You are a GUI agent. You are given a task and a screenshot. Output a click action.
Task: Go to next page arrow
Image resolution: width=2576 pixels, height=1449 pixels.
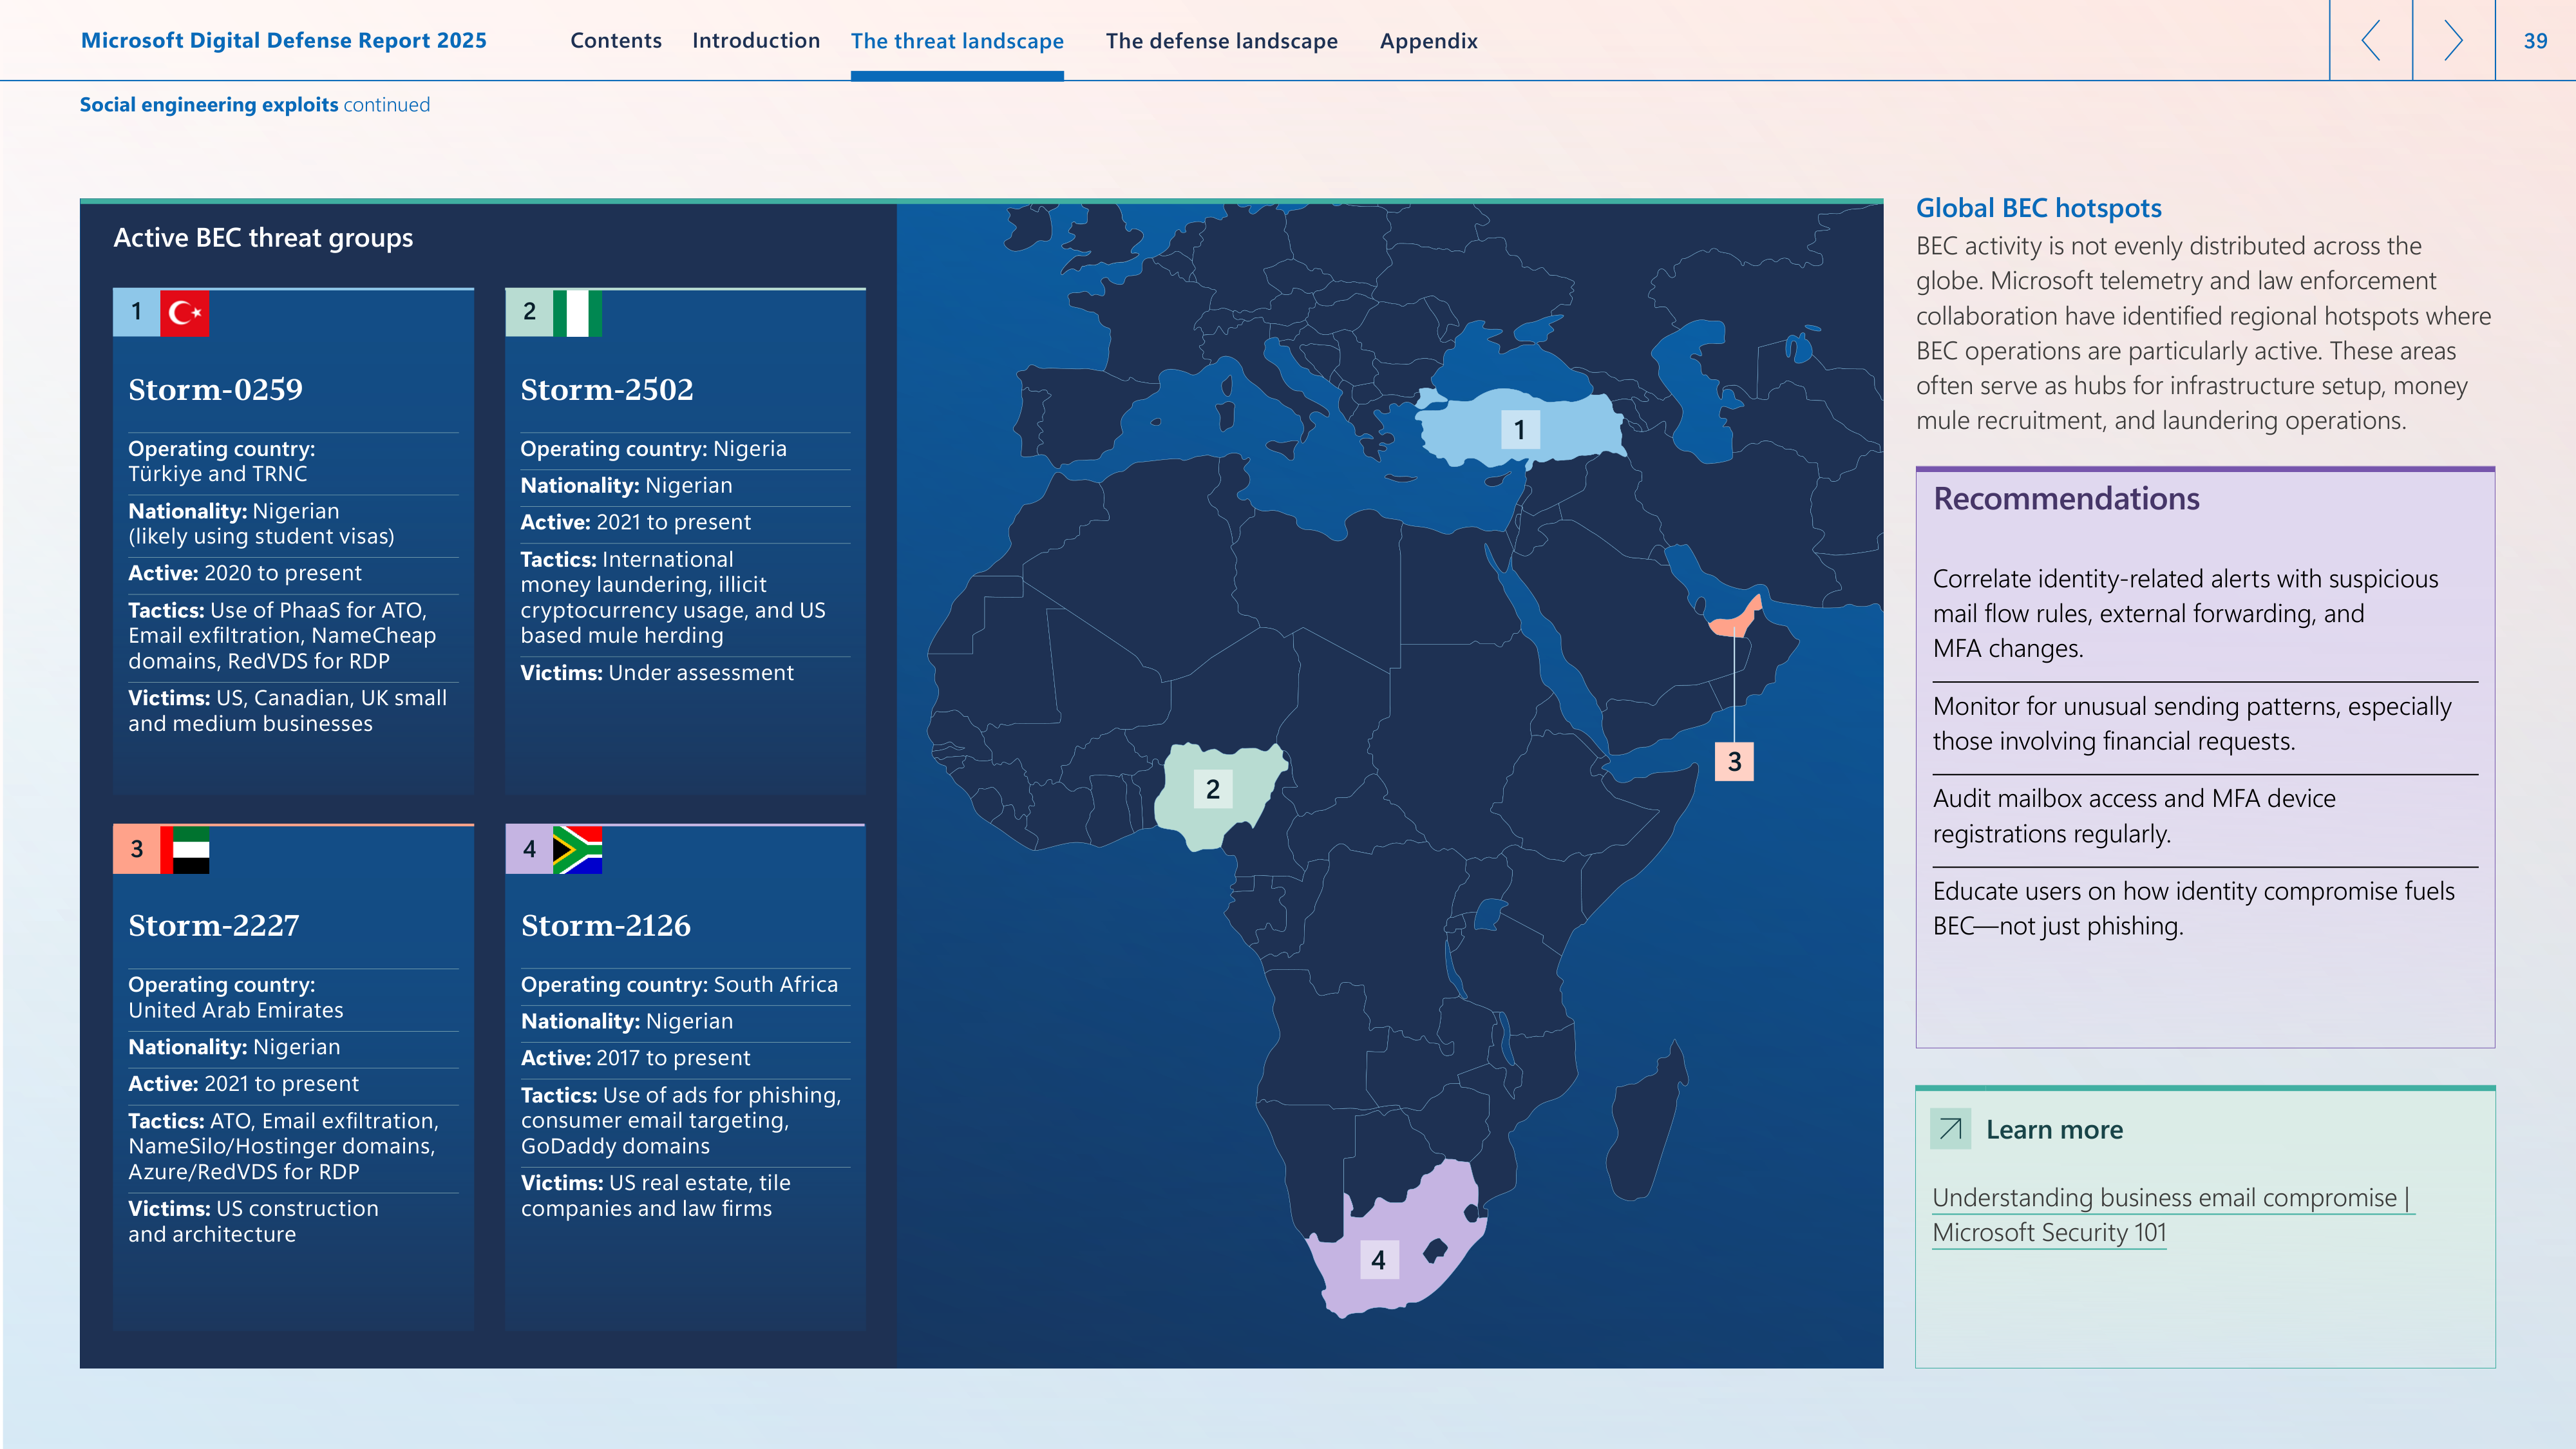(2453, 40)
